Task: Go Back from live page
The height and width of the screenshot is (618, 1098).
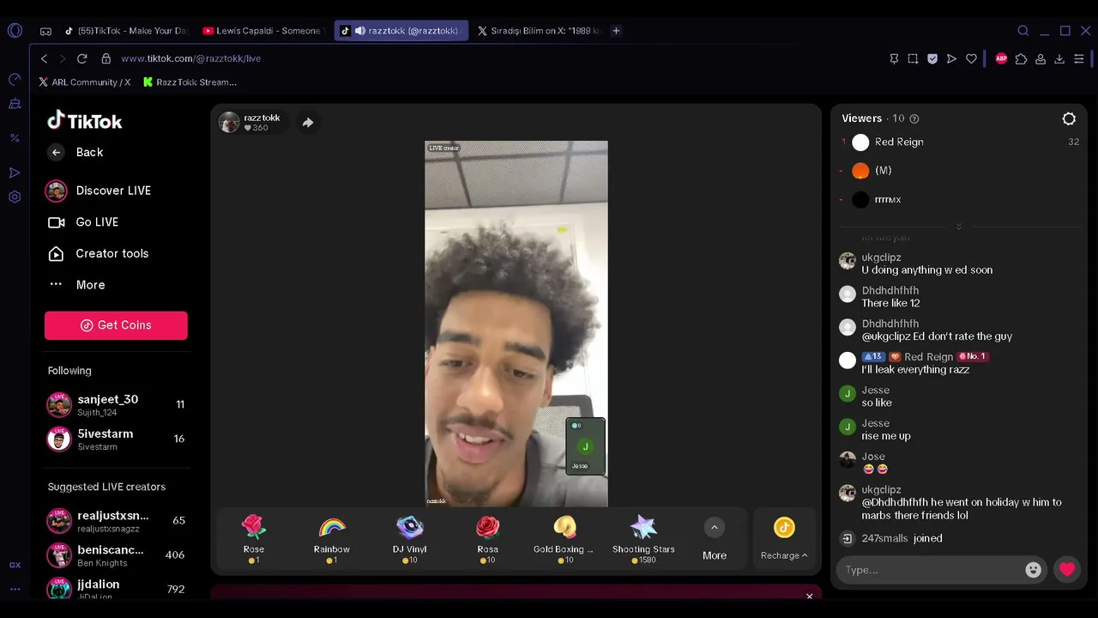Action: pyautogui.click(x=75, y=153)
